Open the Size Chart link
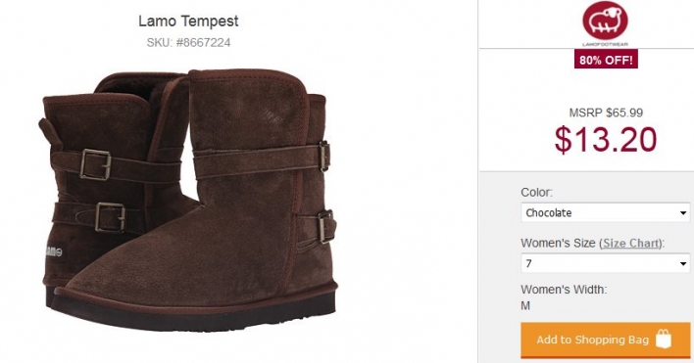Image resolution: width=694 pixels, height=363 pixels. click(x=631, y=244)
